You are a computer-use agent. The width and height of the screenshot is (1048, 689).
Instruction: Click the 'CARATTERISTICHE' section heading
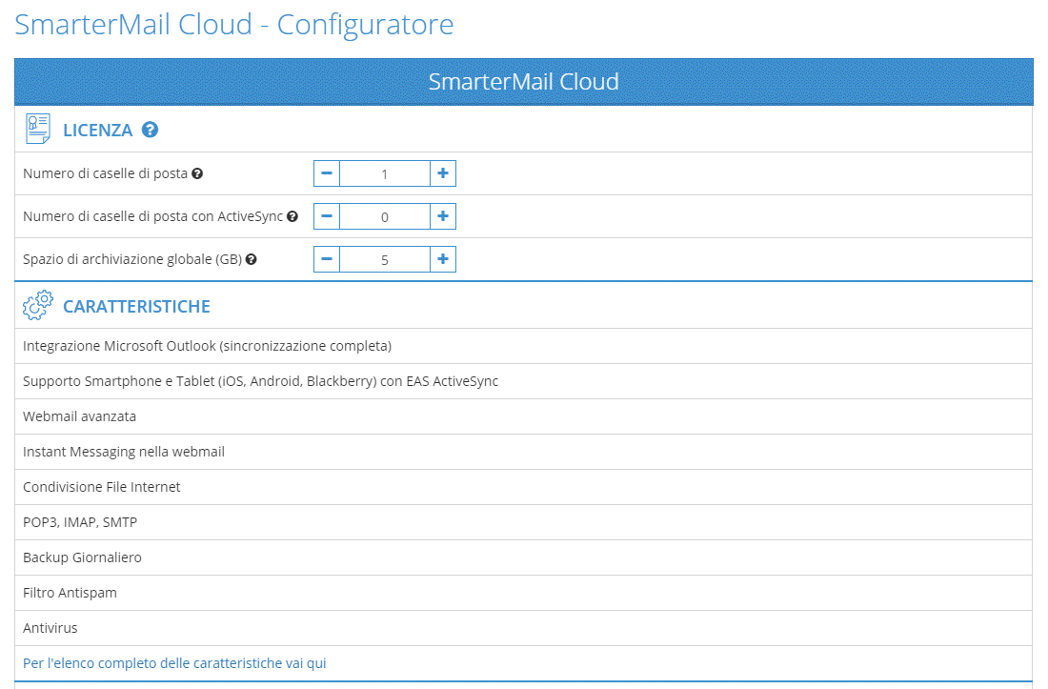tap(136, 306)
